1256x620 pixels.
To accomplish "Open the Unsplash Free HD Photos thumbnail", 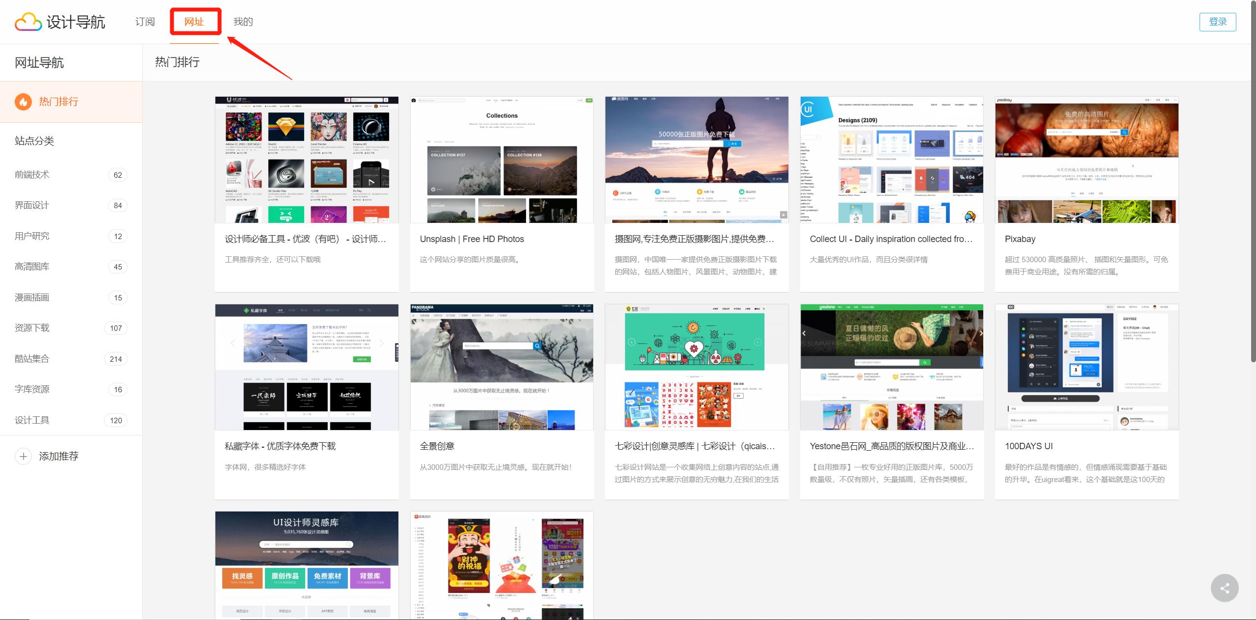I will pos(501,160).
